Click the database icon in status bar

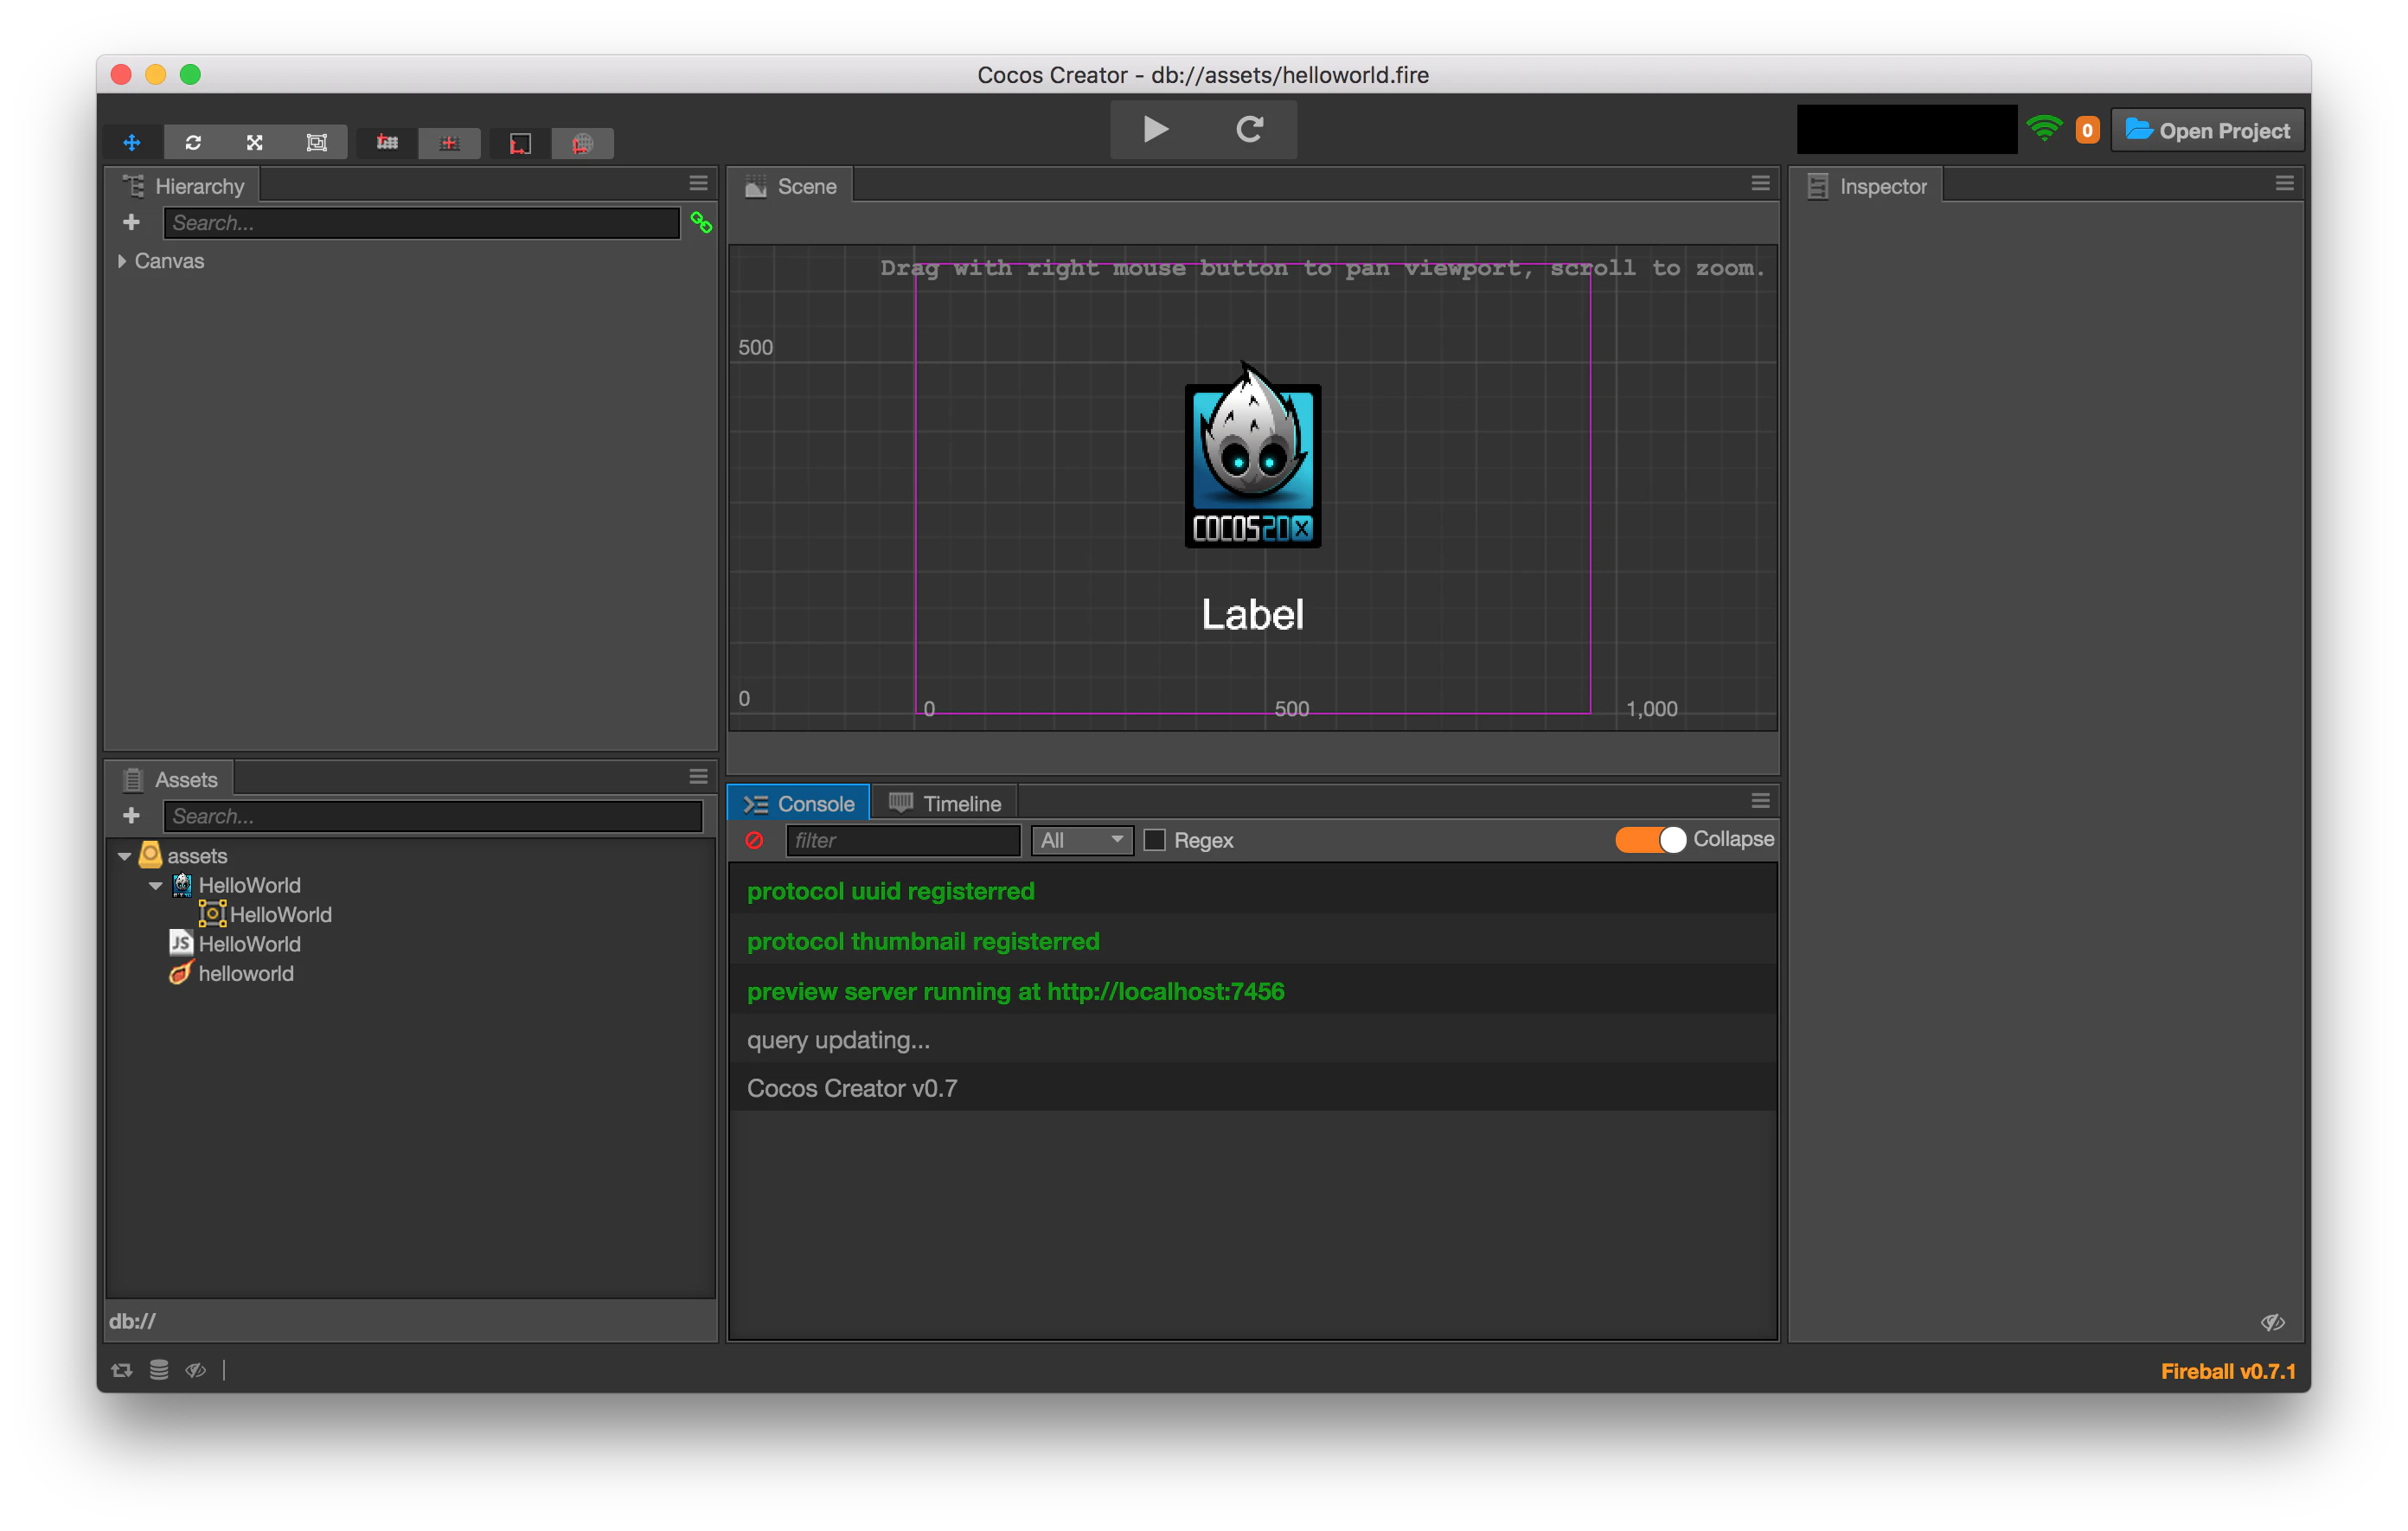(159, 1370)
